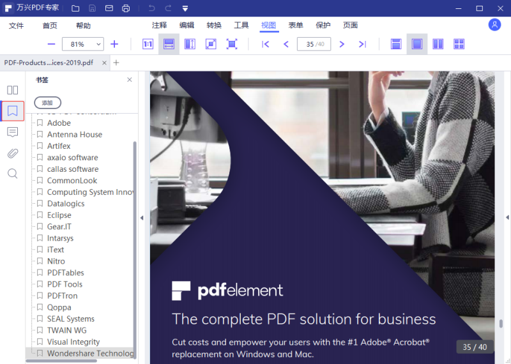The width and height of the screenshot is (511, 364).
Task: Switch to the 工具 tab
Action: pos(241,25)
